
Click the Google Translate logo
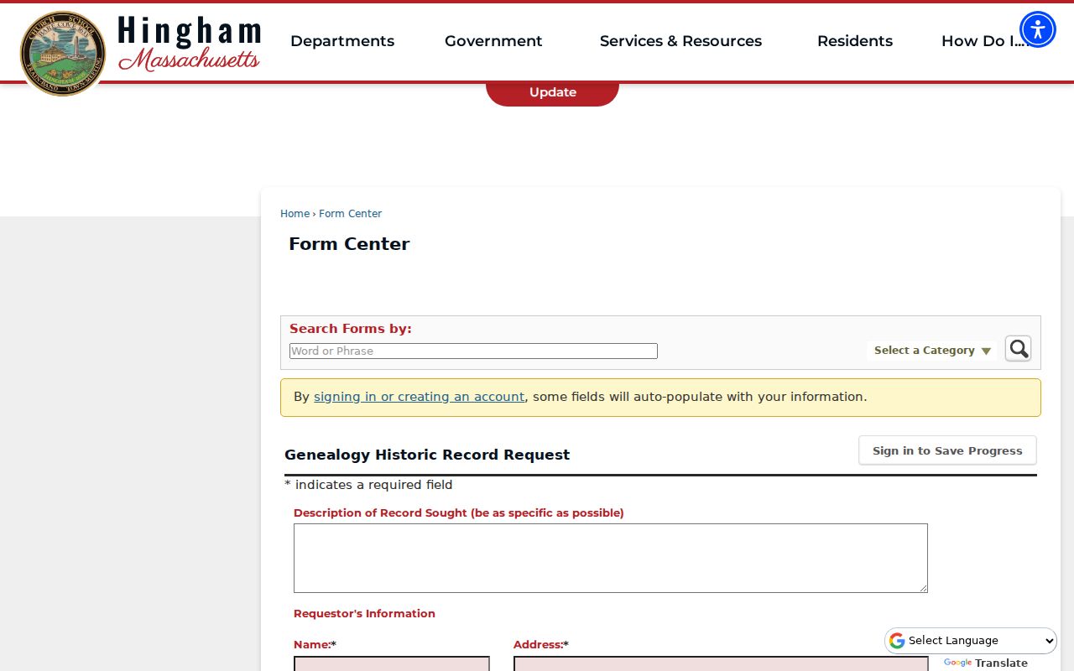point(957,663)
